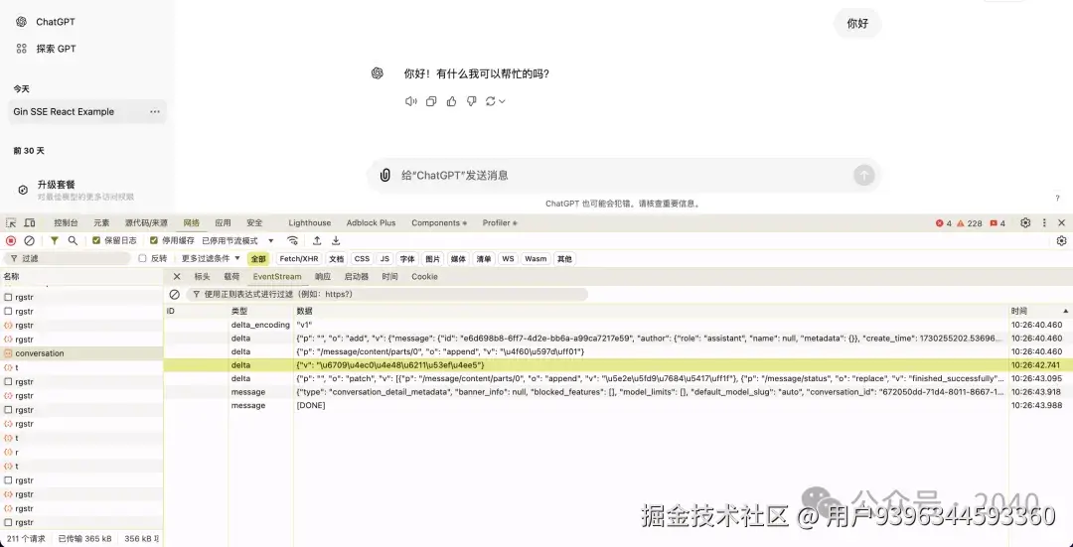Switch to the 标头 request tab
1073x547 pixels.
tap(202, 276)
